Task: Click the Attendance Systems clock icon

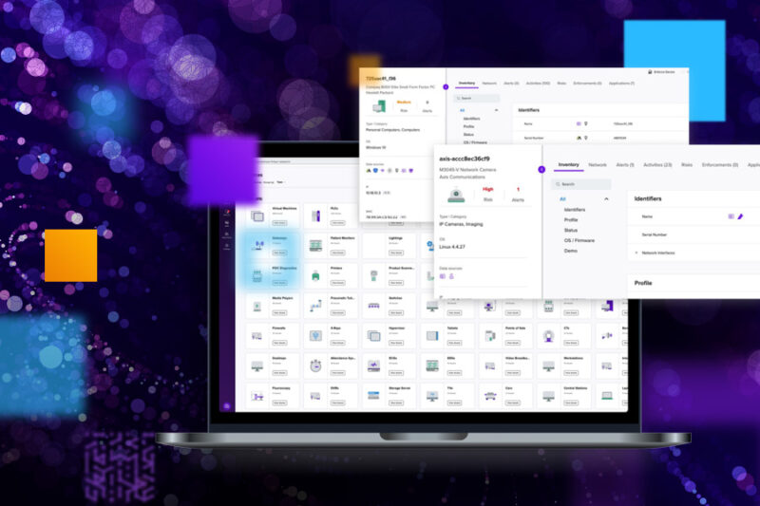Action: (x=313, y=366)
